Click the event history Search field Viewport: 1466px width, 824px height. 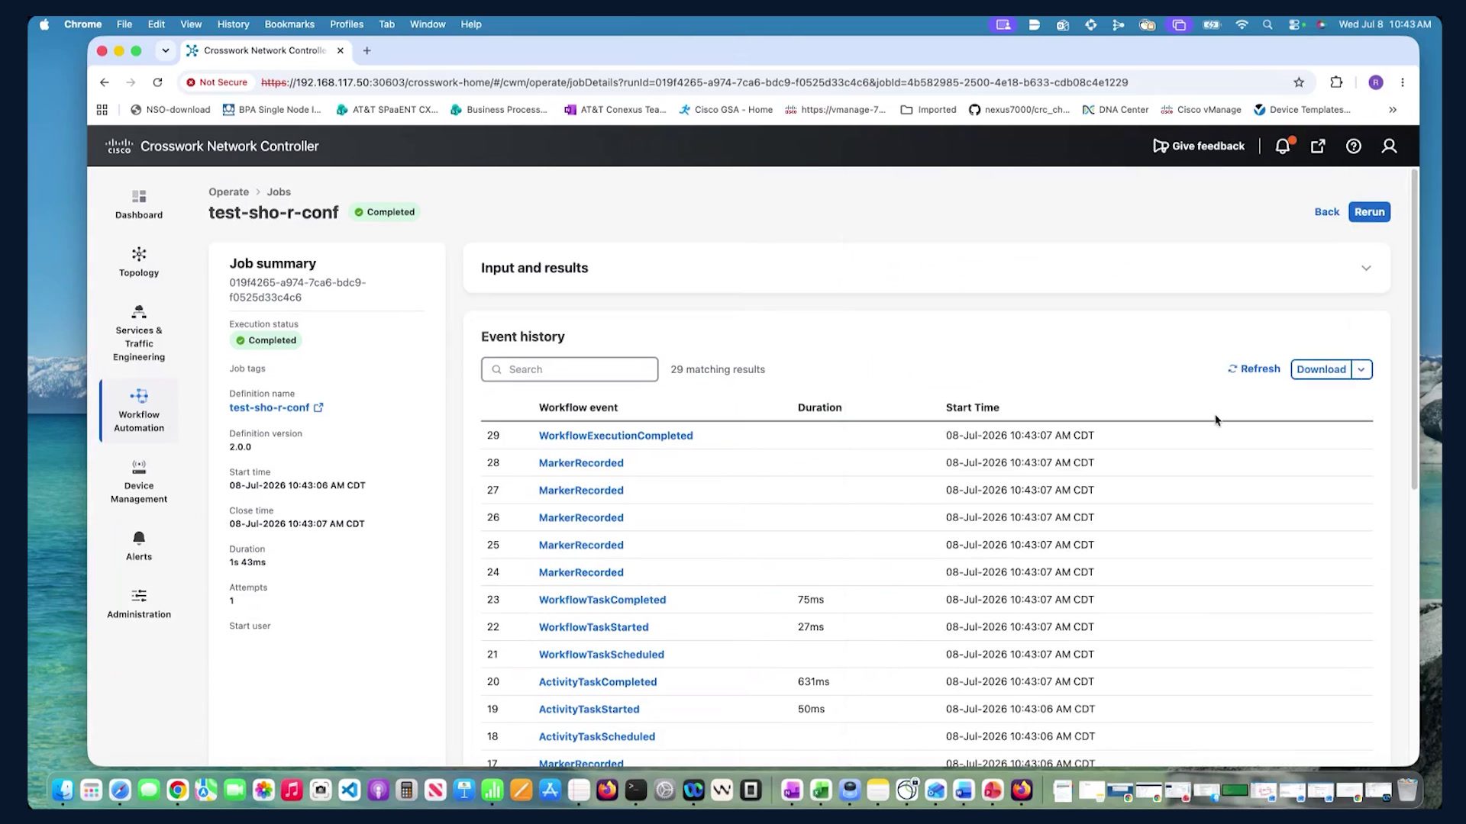coord(570,369)
